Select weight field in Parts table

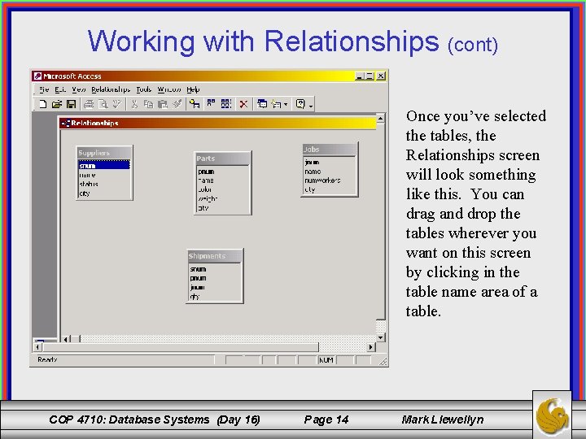click(223, 199)
